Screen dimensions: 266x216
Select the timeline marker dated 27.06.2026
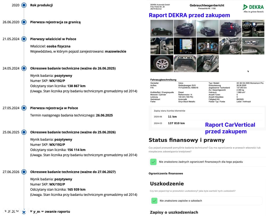24,172
